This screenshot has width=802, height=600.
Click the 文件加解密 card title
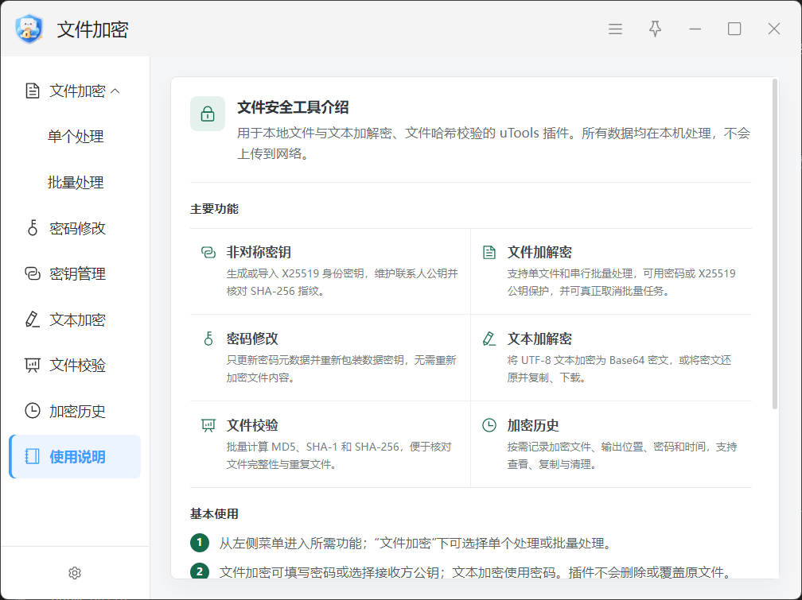pos(539,253)
